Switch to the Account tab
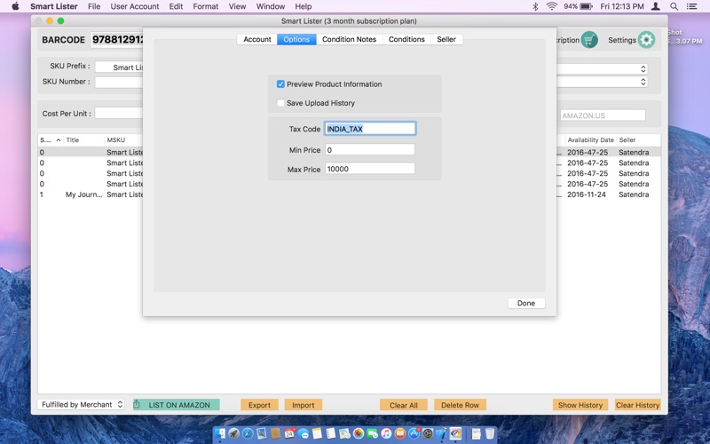This screenshot has height=444, width=710. (257, 39)
